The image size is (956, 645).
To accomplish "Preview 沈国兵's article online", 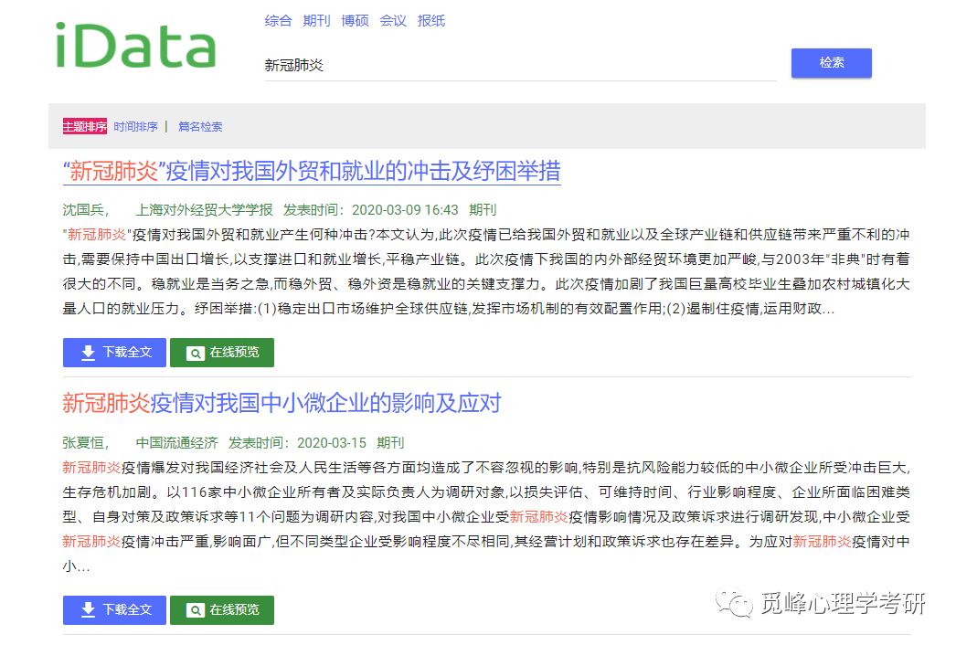I will click(x=222, y=353).
